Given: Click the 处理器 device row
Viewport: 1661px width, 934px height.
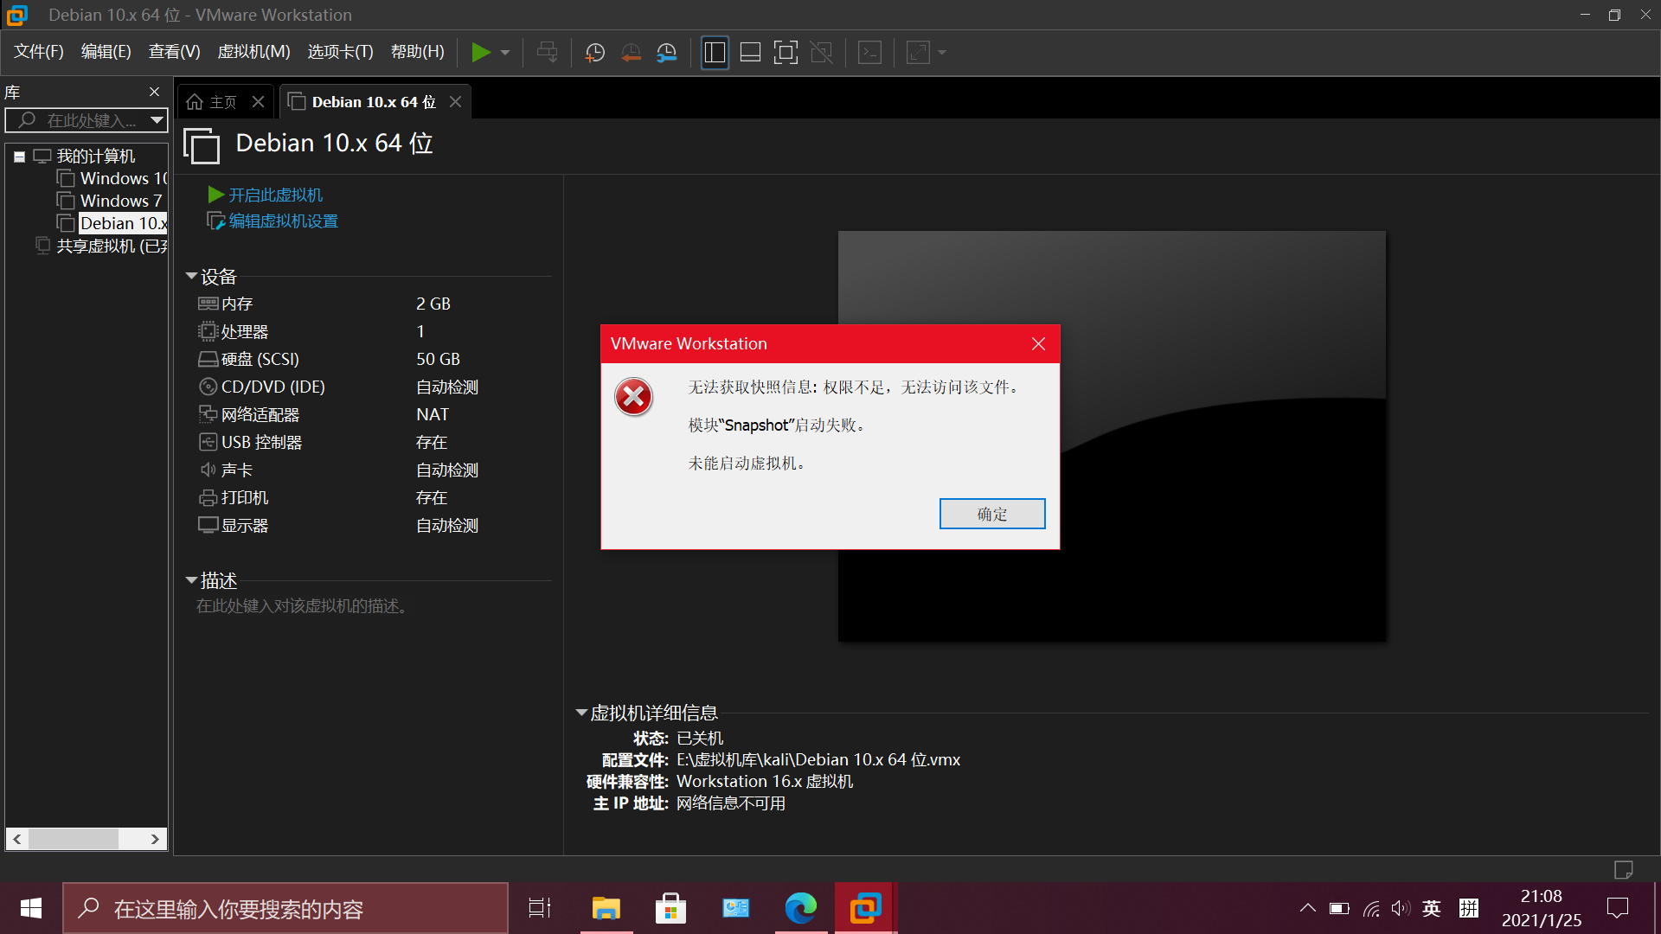Looking at the screenshot, I should click(374, 332).
